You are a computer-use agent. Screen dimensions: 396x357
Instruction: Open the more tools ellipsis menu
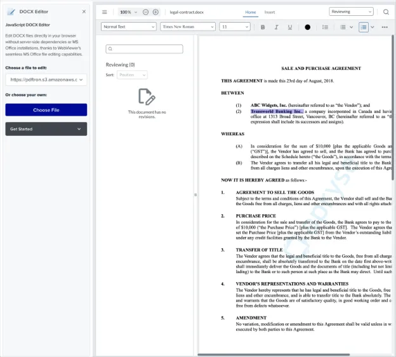(x=385, y=27)
